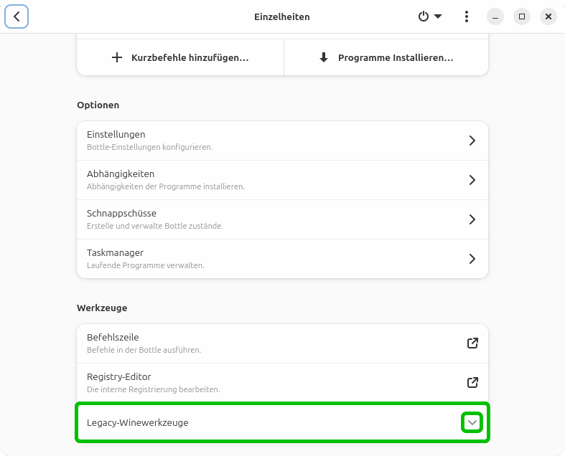Open the Taskmanager row
The width and height of the screenshot is (565, 456).
coord(273,259)
